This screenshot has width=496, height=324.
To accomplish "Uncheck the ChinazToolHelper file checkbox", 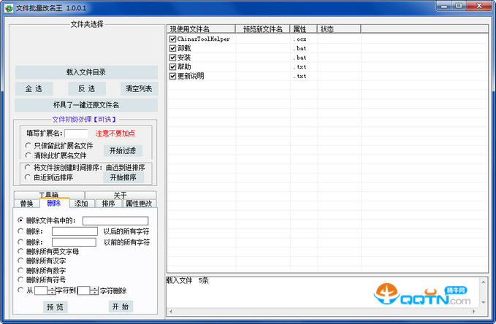I will (172, 39).
